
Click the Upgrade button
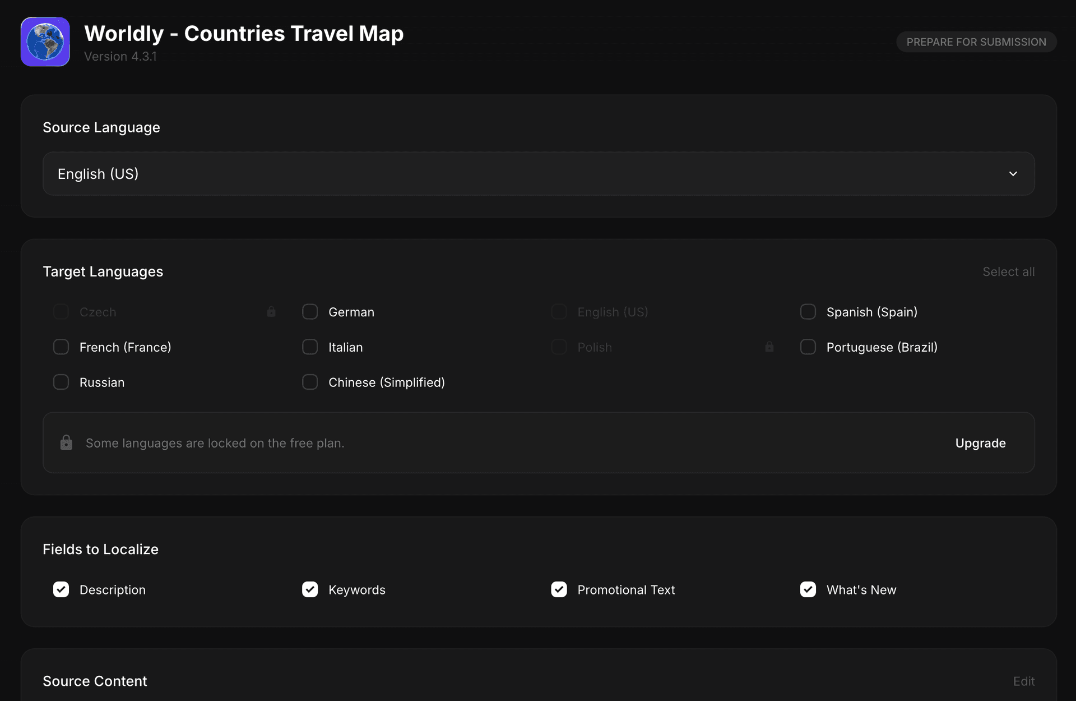[x=980, y=443]
